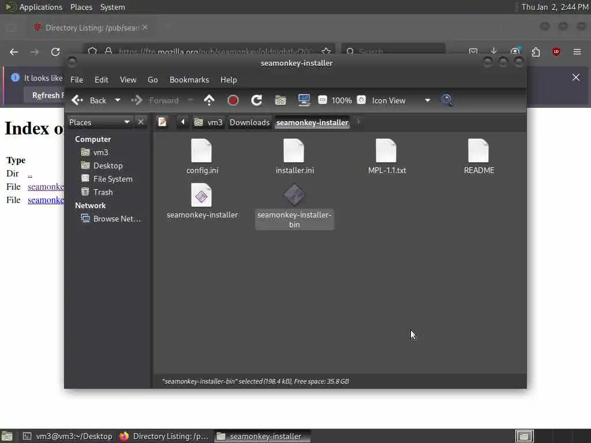Click Firefox back arrow button
Screen dimensions: 591x443
point(14,51)
